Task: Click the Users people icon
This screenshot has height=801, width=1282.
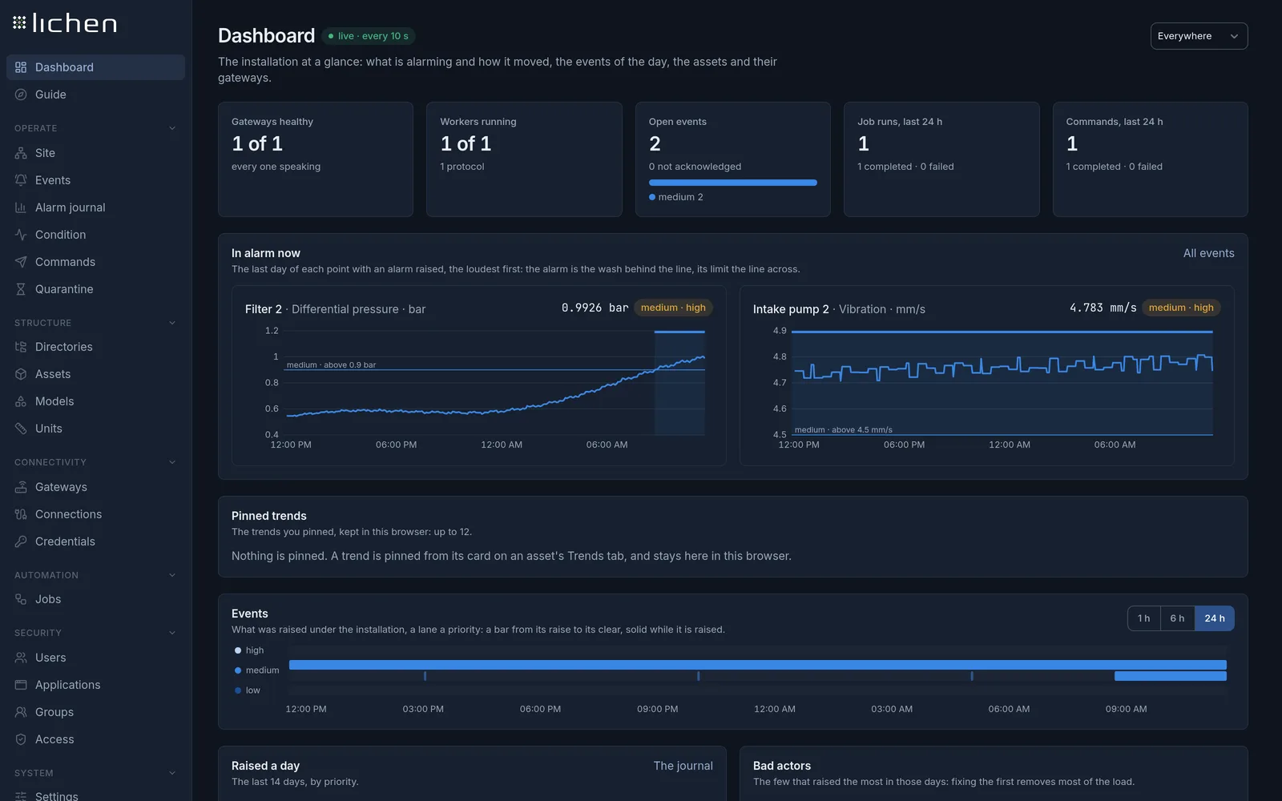Action: pyautogui.click(x=21, y=658)
